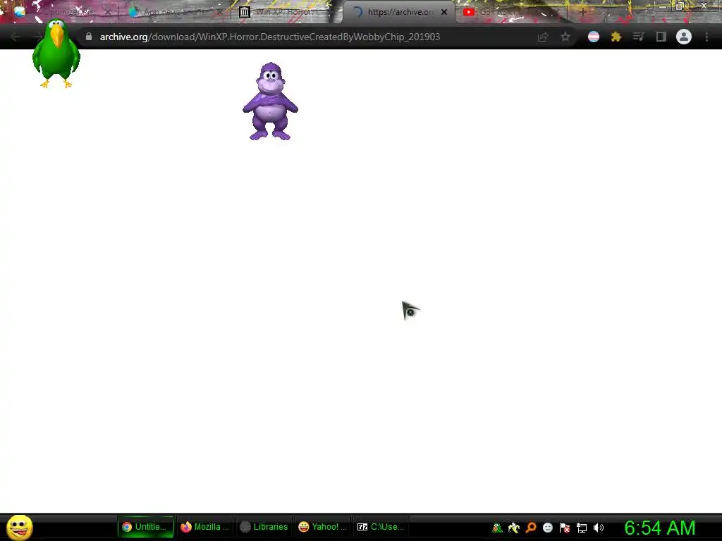Click the striped round extension icon
The width and height of the screenshot is (722, 541).
pyautogui.click(x=594, y=37)
